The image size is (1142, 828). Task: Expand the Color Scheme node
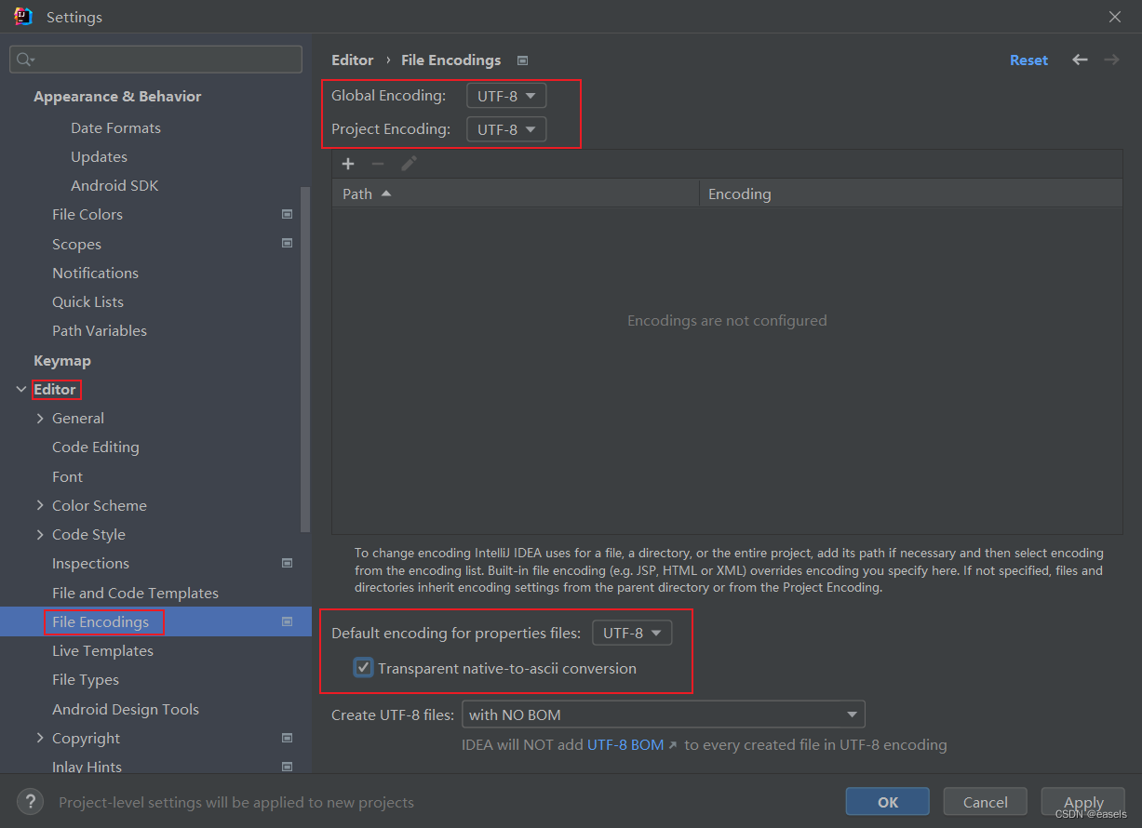point(40,505)
